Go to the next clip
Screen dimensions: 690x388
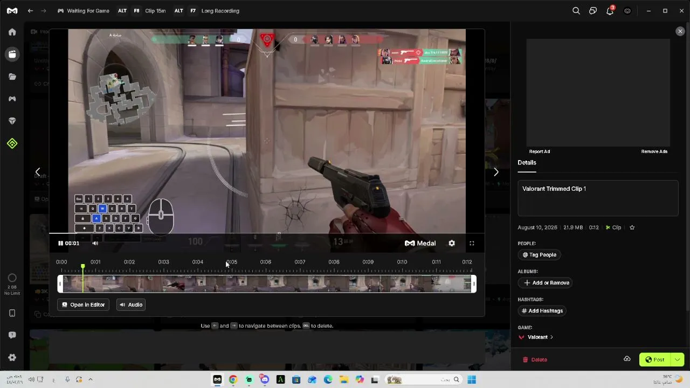coord(496,172)
